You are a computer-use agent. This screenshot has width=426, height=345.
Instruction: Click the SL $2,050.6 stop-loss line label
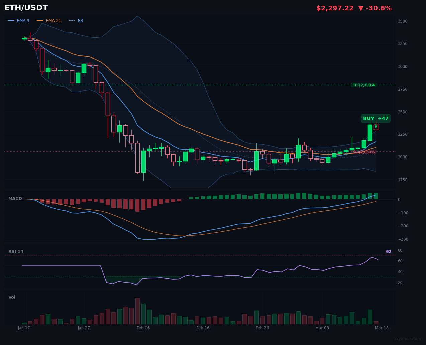[364, 152]
